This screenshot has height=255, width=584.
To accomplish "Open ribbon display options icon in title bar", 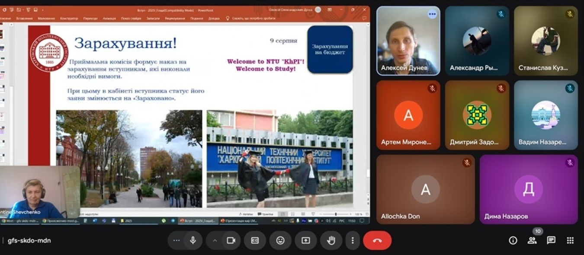I will [329, 10].
